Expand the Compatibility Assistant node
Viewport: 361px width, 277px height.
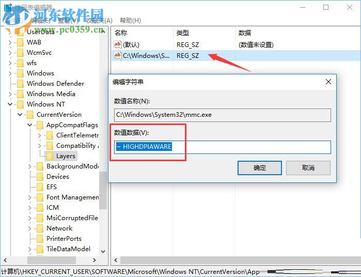pyautogui.click(x=39, y=146)
